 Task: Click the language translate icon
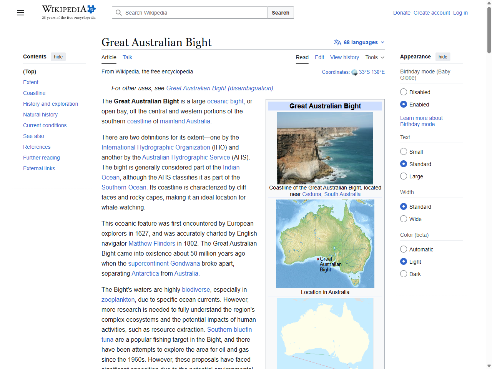[x=337, y=42]
